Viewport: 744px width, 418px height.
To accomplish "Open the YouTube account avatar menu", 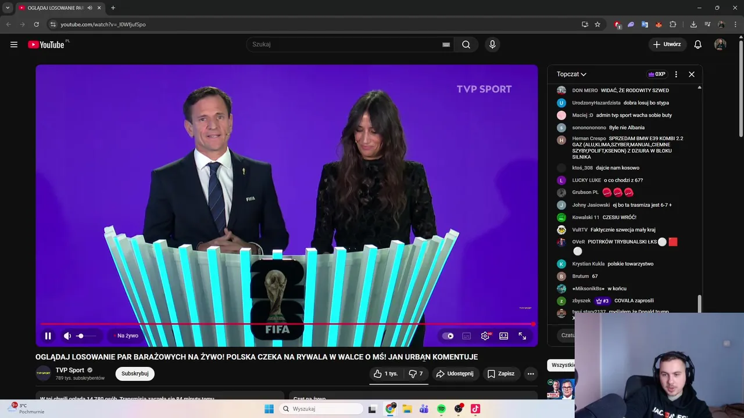I will [720, 45].
